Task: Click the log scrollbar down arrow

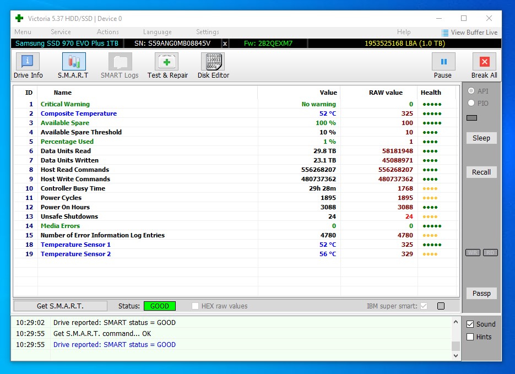Action: click(x=456, y=356)
